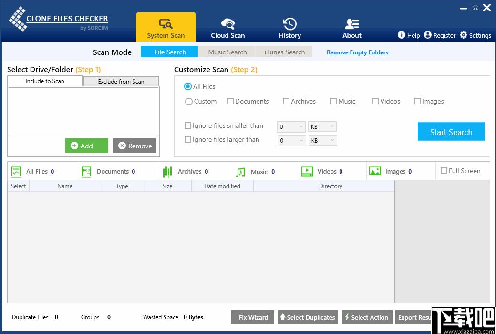Select iTunes Search scan mode
The height and width of the screenshot is (334, 496).
[284, 52]
